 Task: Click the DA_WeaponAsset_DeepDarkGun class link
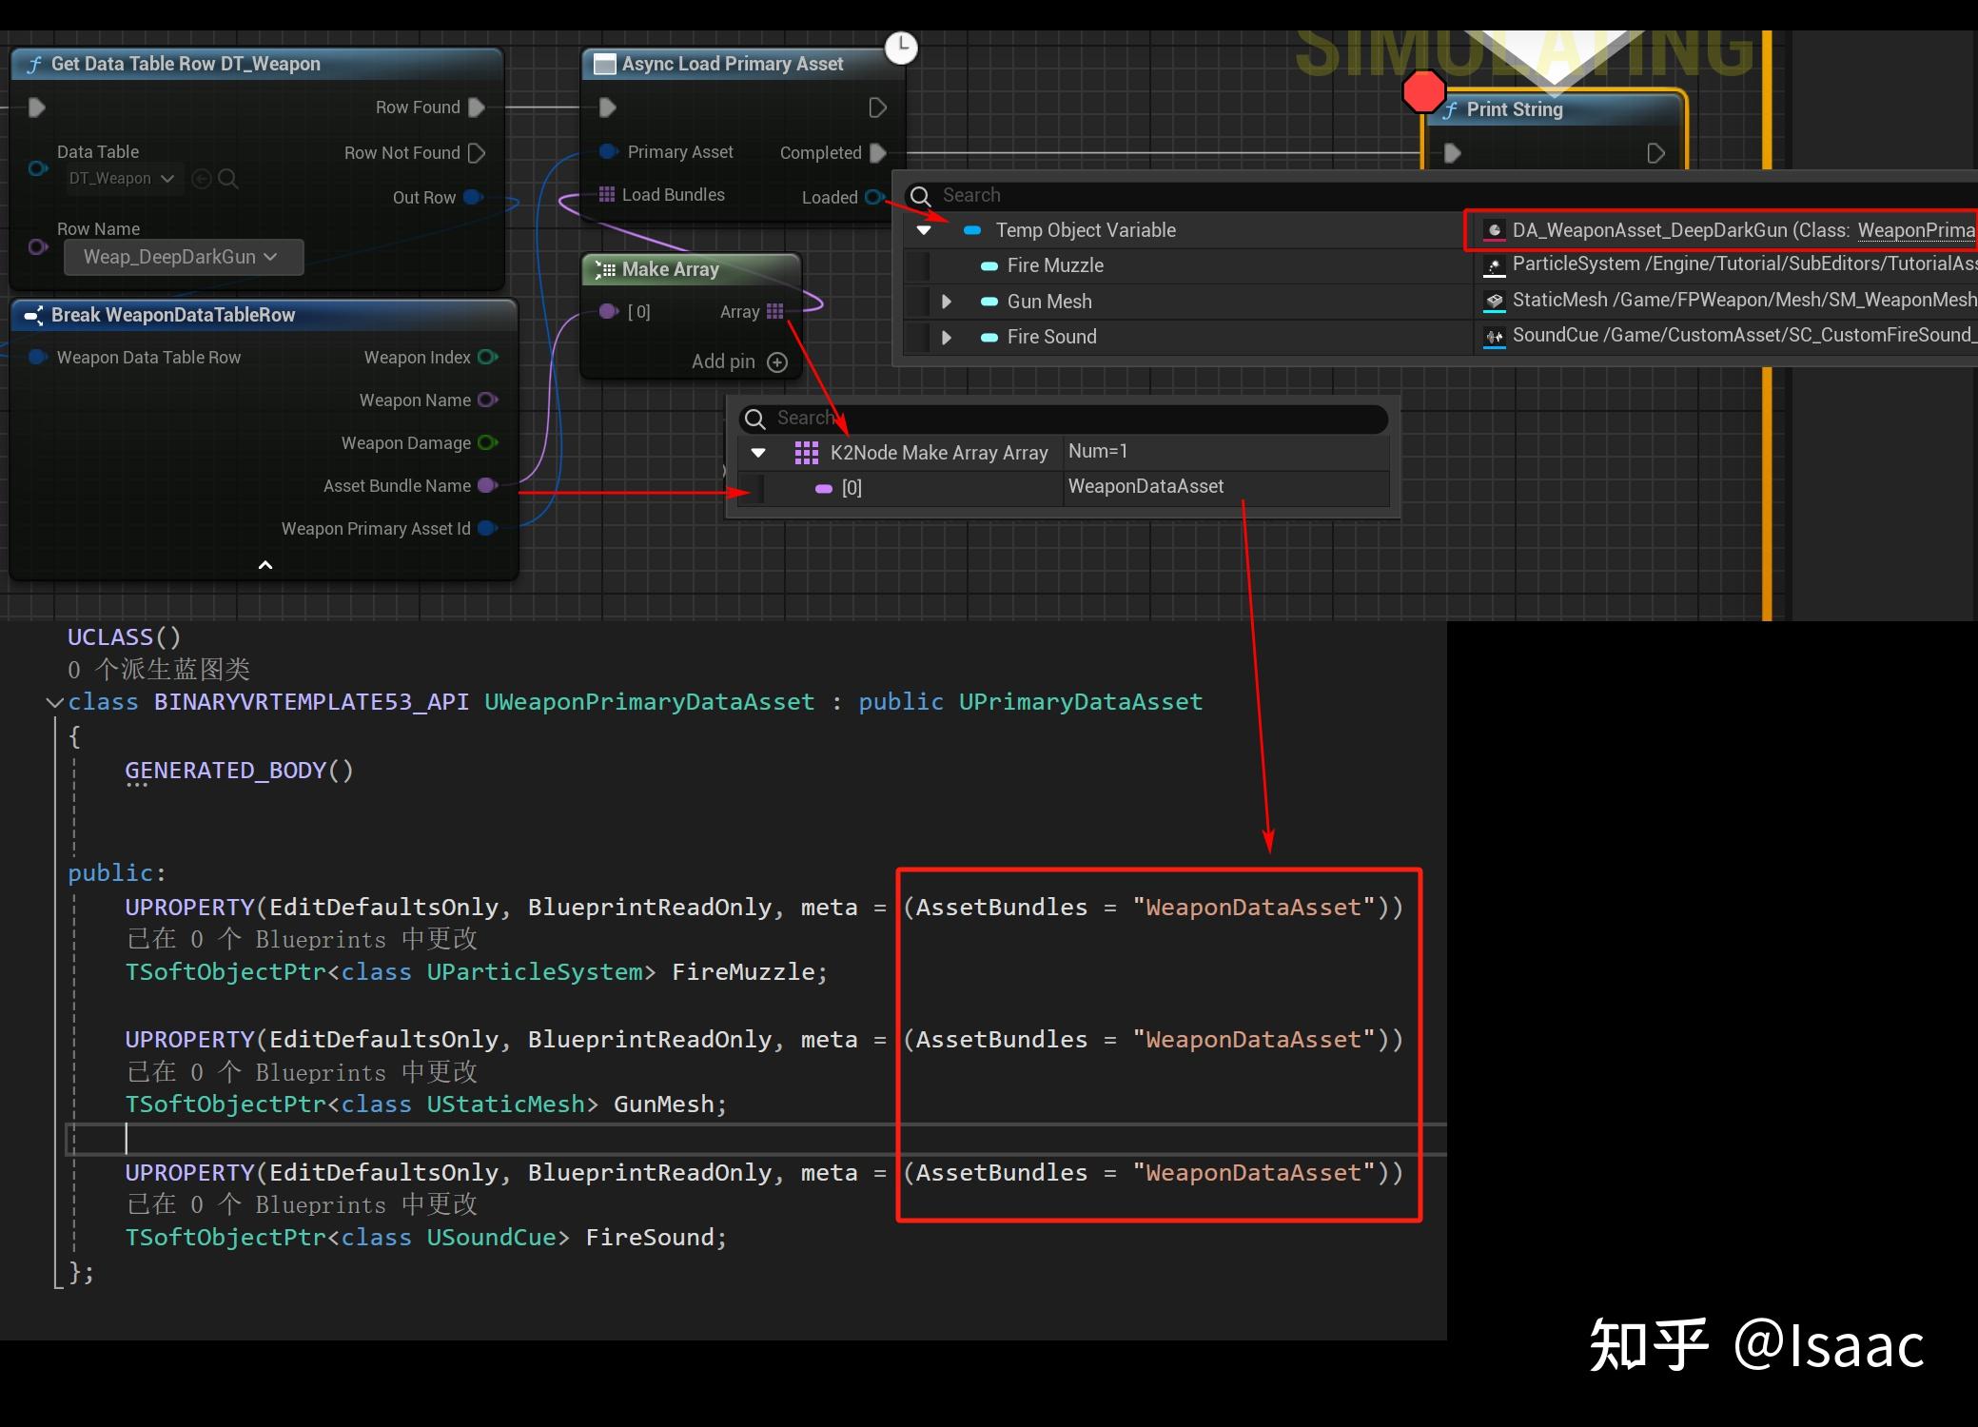pos(1915,230)
